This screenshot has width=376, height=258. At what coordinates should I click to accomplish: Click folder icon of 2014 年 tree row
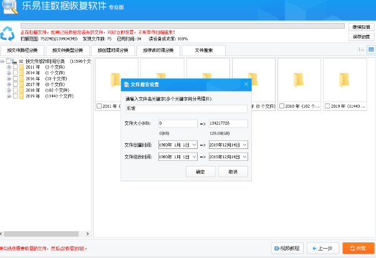(x=21, y=73)
